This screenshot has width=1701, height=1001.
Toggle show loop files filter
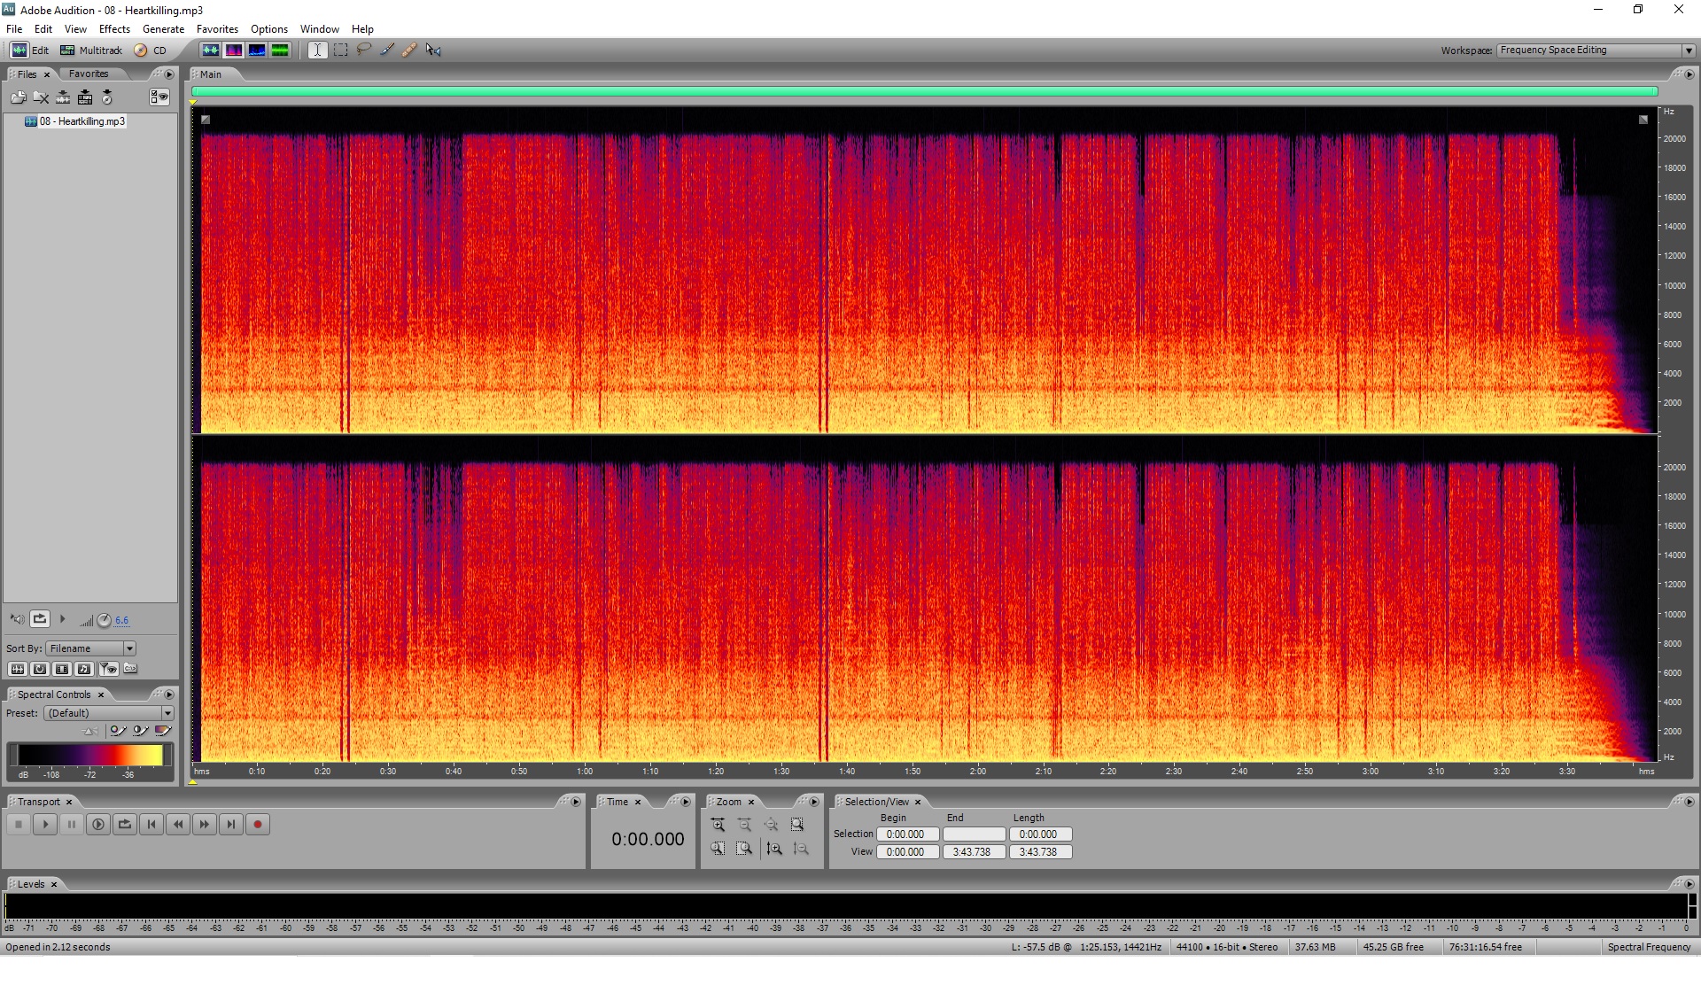[x=40, y=669]
